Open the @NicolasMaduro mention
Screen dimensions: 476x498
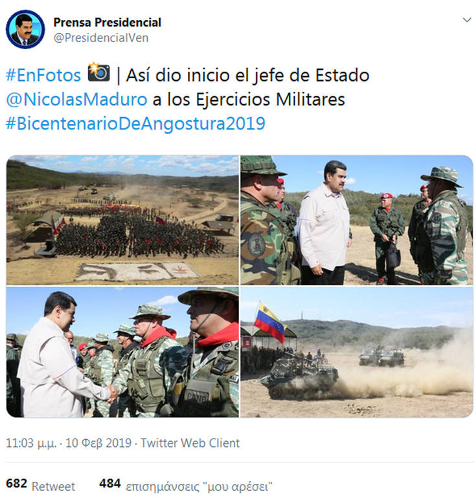(76, 100)
